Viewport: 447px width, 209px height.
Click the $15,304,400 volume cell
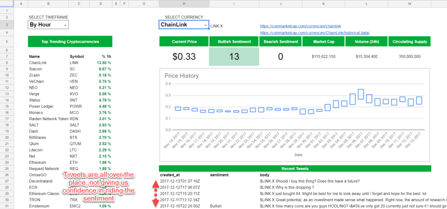pos(367,57)
